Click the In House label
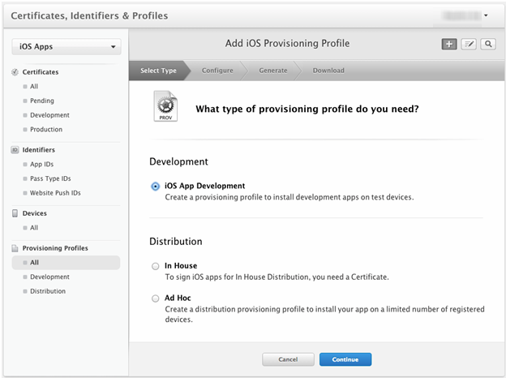This screenshot has width=506, height=378. click(x=181, y=266)
